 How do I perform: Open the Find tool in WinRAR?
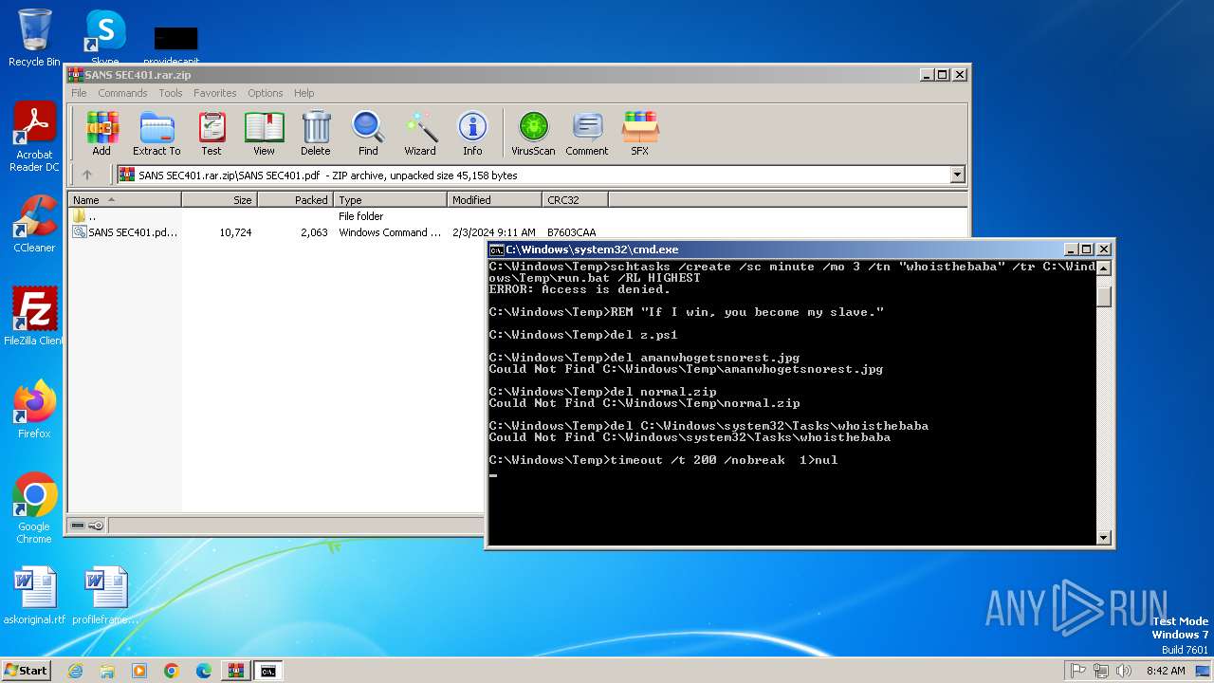click(x=368, y=133)
